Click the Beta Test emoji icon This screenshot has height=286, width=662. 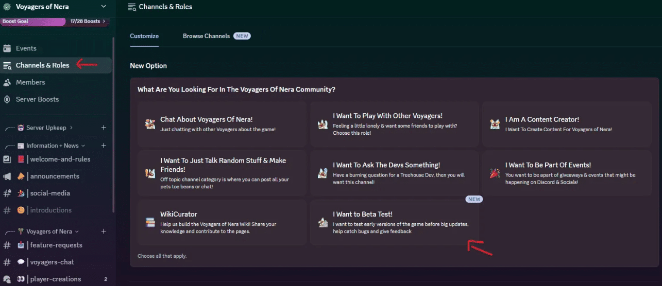pyautogui.click(x=322, y=223)
